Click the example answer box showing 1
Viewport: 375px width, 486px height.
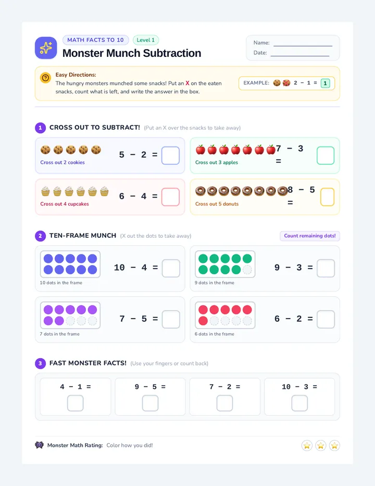pyautogui.click(x=325, y=83)
